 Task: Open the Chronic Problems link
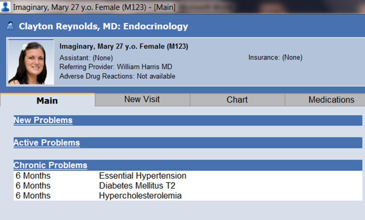(x=50, y=165)
